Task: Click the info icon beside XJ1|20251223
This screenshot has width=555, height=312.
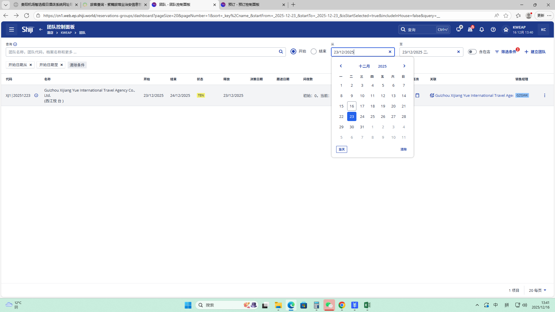Action: (x=36, y=95)
